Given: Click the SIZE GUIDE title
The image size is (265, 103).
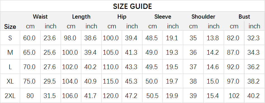Looking at the screenshot, I should 132,6.
